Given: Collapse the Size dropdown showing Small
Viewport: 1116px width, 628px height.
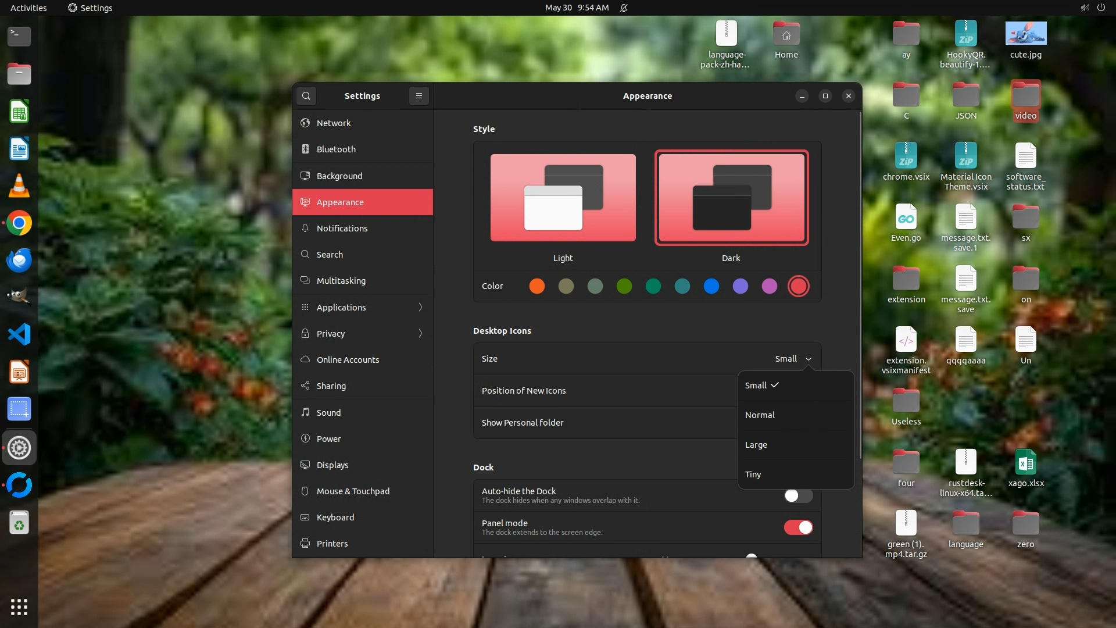Looking at the screenshot, I should tap(793, 359).
